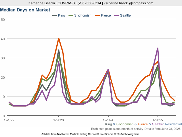Click the 1-2024 x-axis label
Viewport: 182px width, 137px height.
(x=108, y=120)
